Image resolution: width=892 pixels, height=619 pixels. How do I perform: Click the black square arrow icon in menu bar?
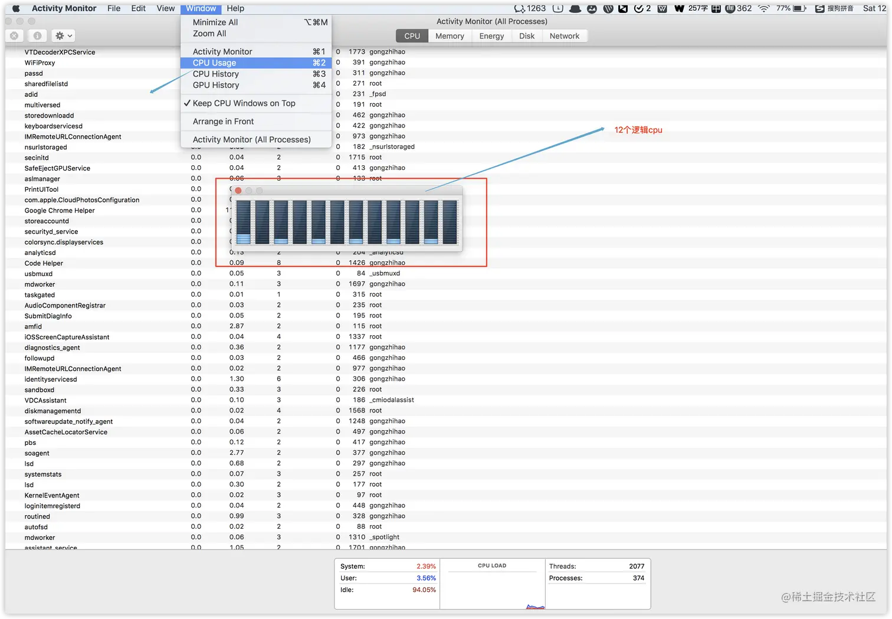(x=623, y=8)
